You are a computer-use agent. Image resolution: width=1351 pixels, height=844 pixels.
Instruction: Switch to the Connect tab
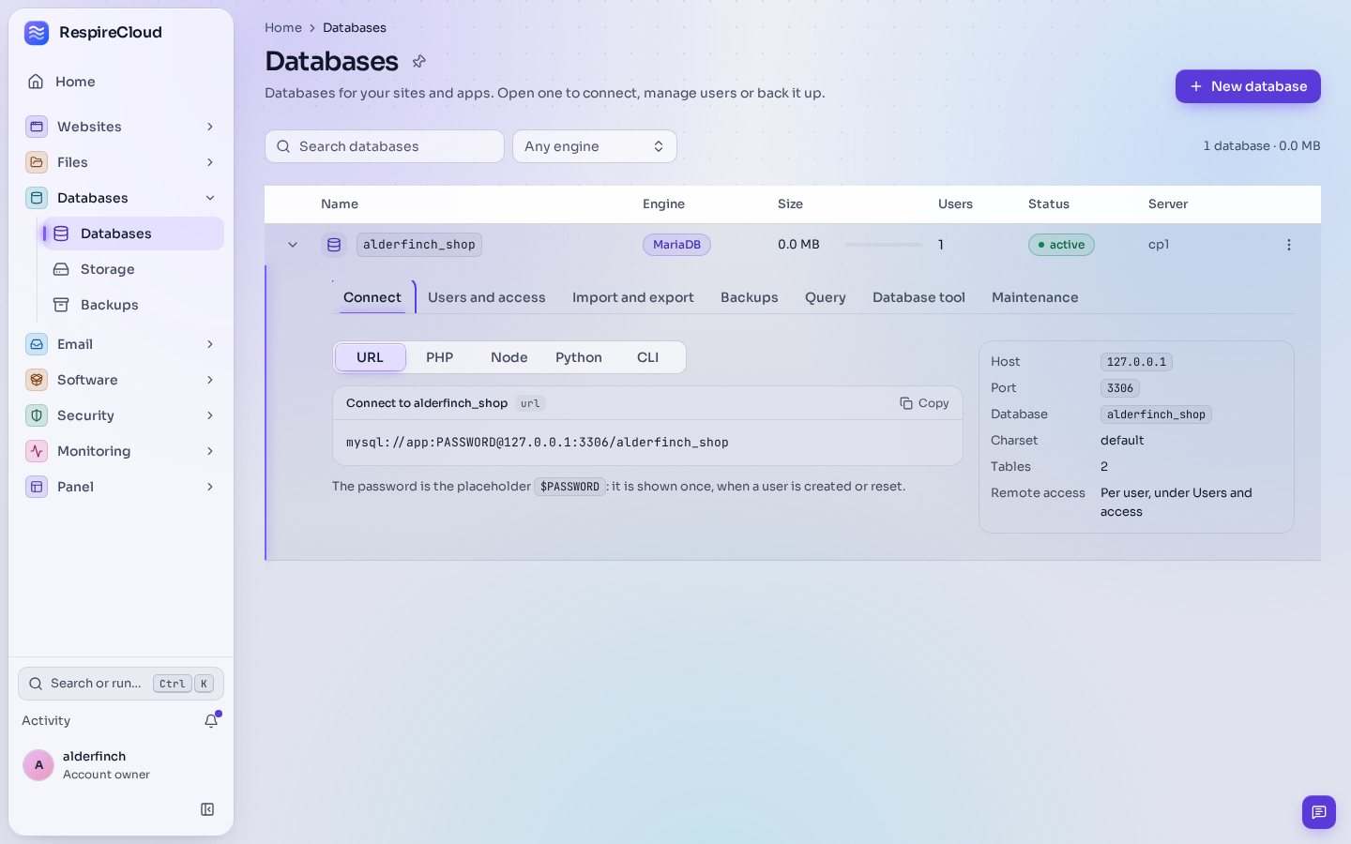[x=372, y=297]
